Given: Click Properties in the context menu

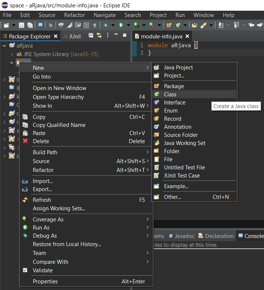Looking at the screenshot, I should [86, 282].
